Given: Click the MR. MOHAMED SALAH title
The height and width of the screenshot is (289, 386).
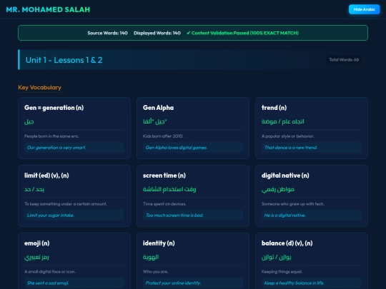Looking at the screenshot, I should coord(48,9).
